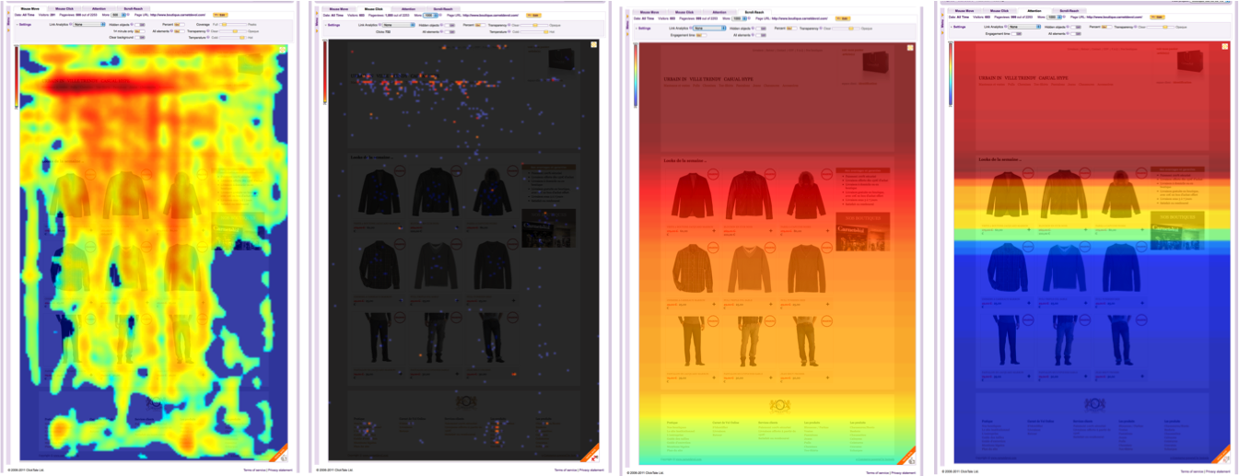
Task: Adjust the Transparency slider in the Attention panel
Action: click(x=1161, y=27)
